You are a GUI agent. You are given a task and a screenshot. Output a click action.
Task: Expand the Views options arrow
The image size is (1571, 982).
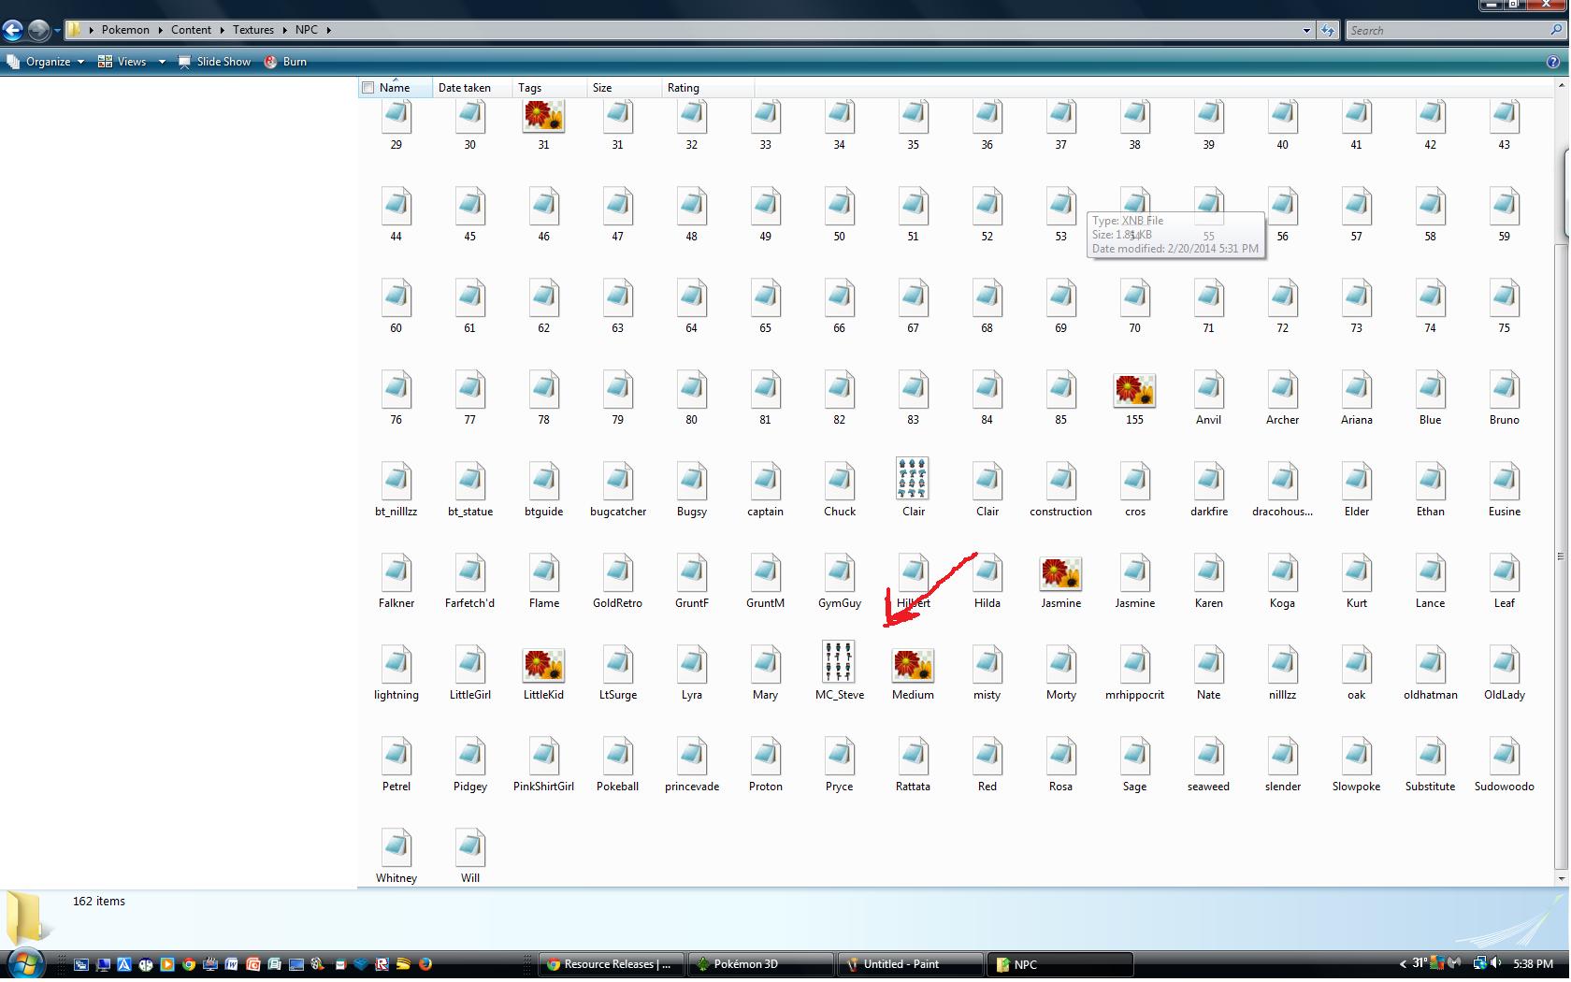click(x=162, y=62)
